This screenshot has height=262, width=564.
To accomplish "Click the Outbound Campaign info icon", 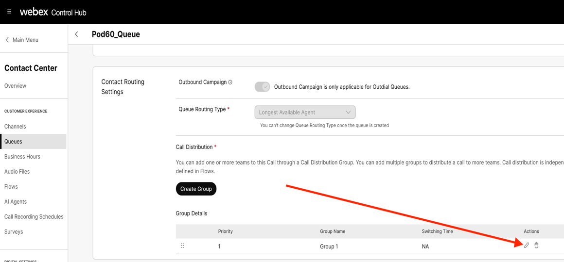I will coord(230,82).
